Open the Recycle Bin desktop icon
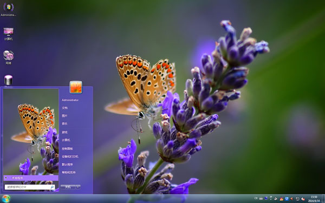This screenshot has width=325, height=203. click(x=8, y=80)
